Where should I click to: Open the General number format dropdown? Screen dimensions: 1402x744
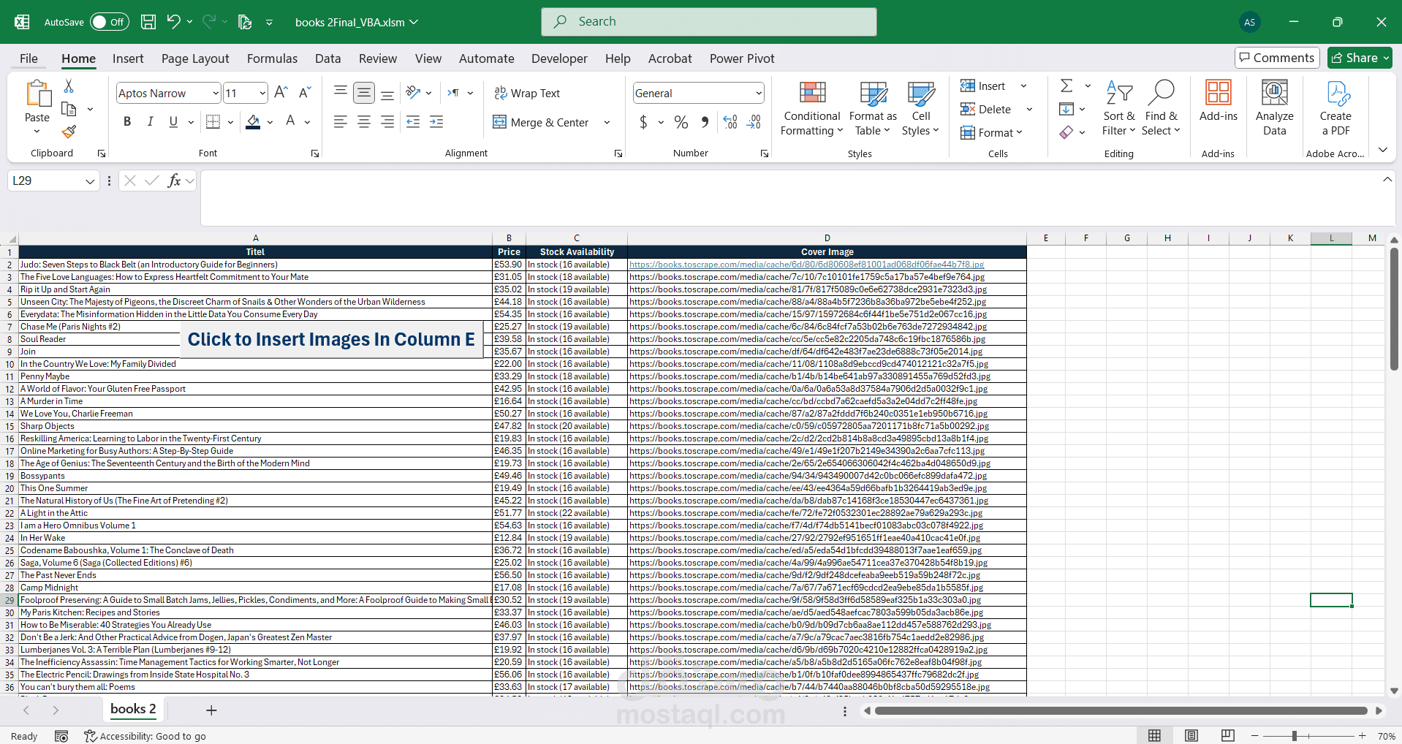759,93
